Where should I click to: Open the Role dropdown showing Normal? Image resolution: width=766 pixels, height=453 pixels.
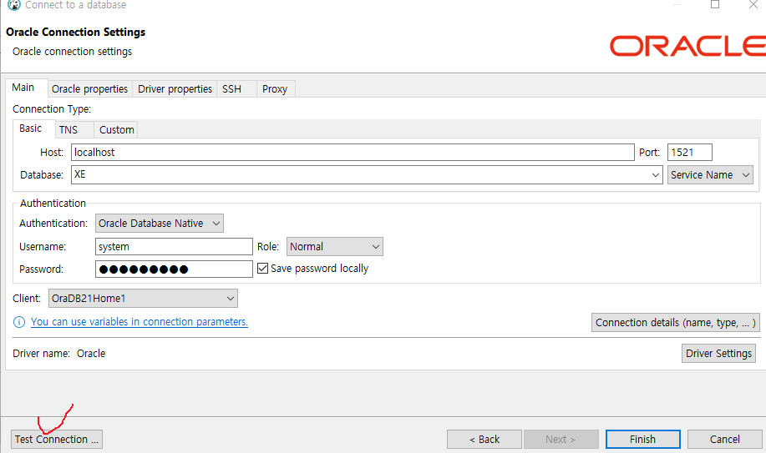point(335,246)
